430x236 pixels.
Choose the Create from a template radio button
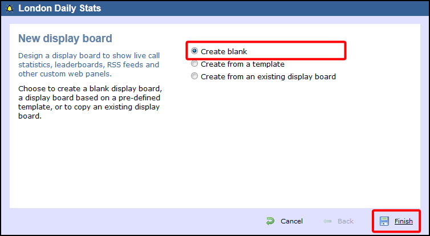pos(195,64)
